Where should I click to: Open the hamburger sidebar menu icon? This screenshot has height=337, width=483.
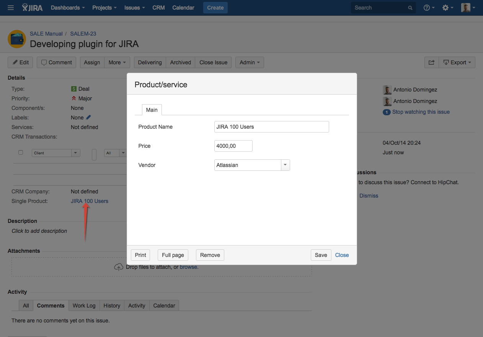pyautogui.click(x=11, y=8)
